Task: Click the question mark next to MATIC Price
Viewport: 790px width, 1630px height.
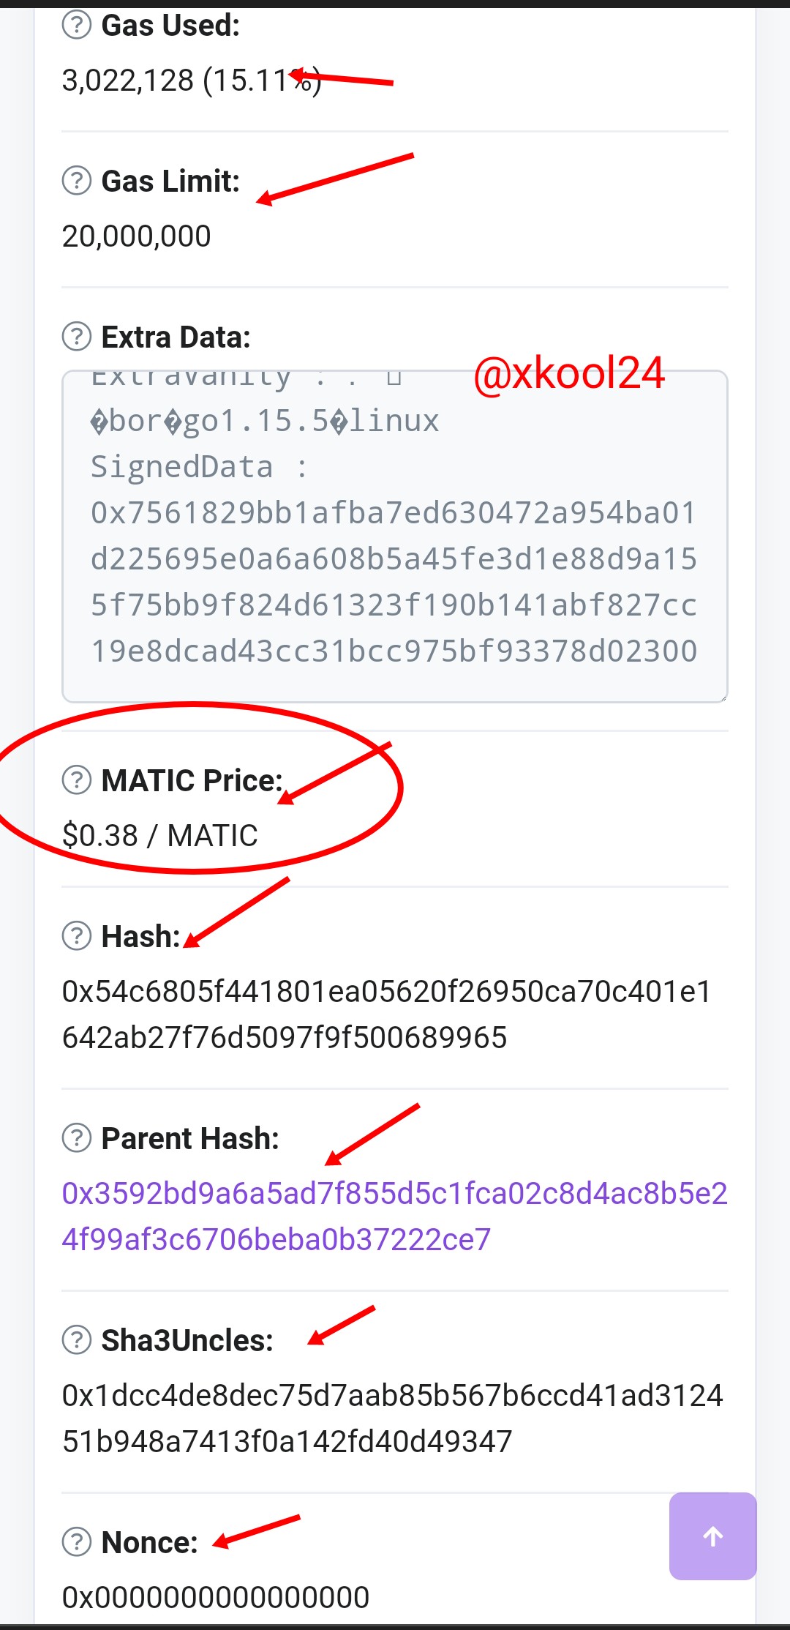Action: tap(77, 780)
